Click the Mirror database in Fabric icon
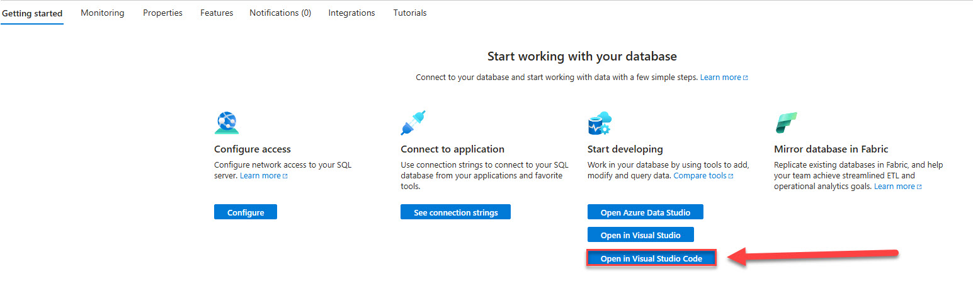This screenshot has width=973, height=288. pyautogui.click(x=786, y=123)
